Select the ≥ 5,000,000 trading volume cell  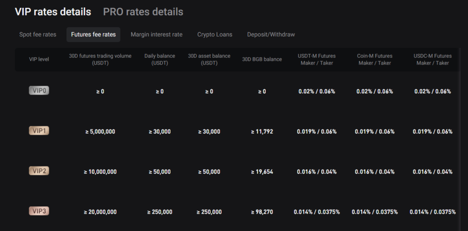(100, 131)
